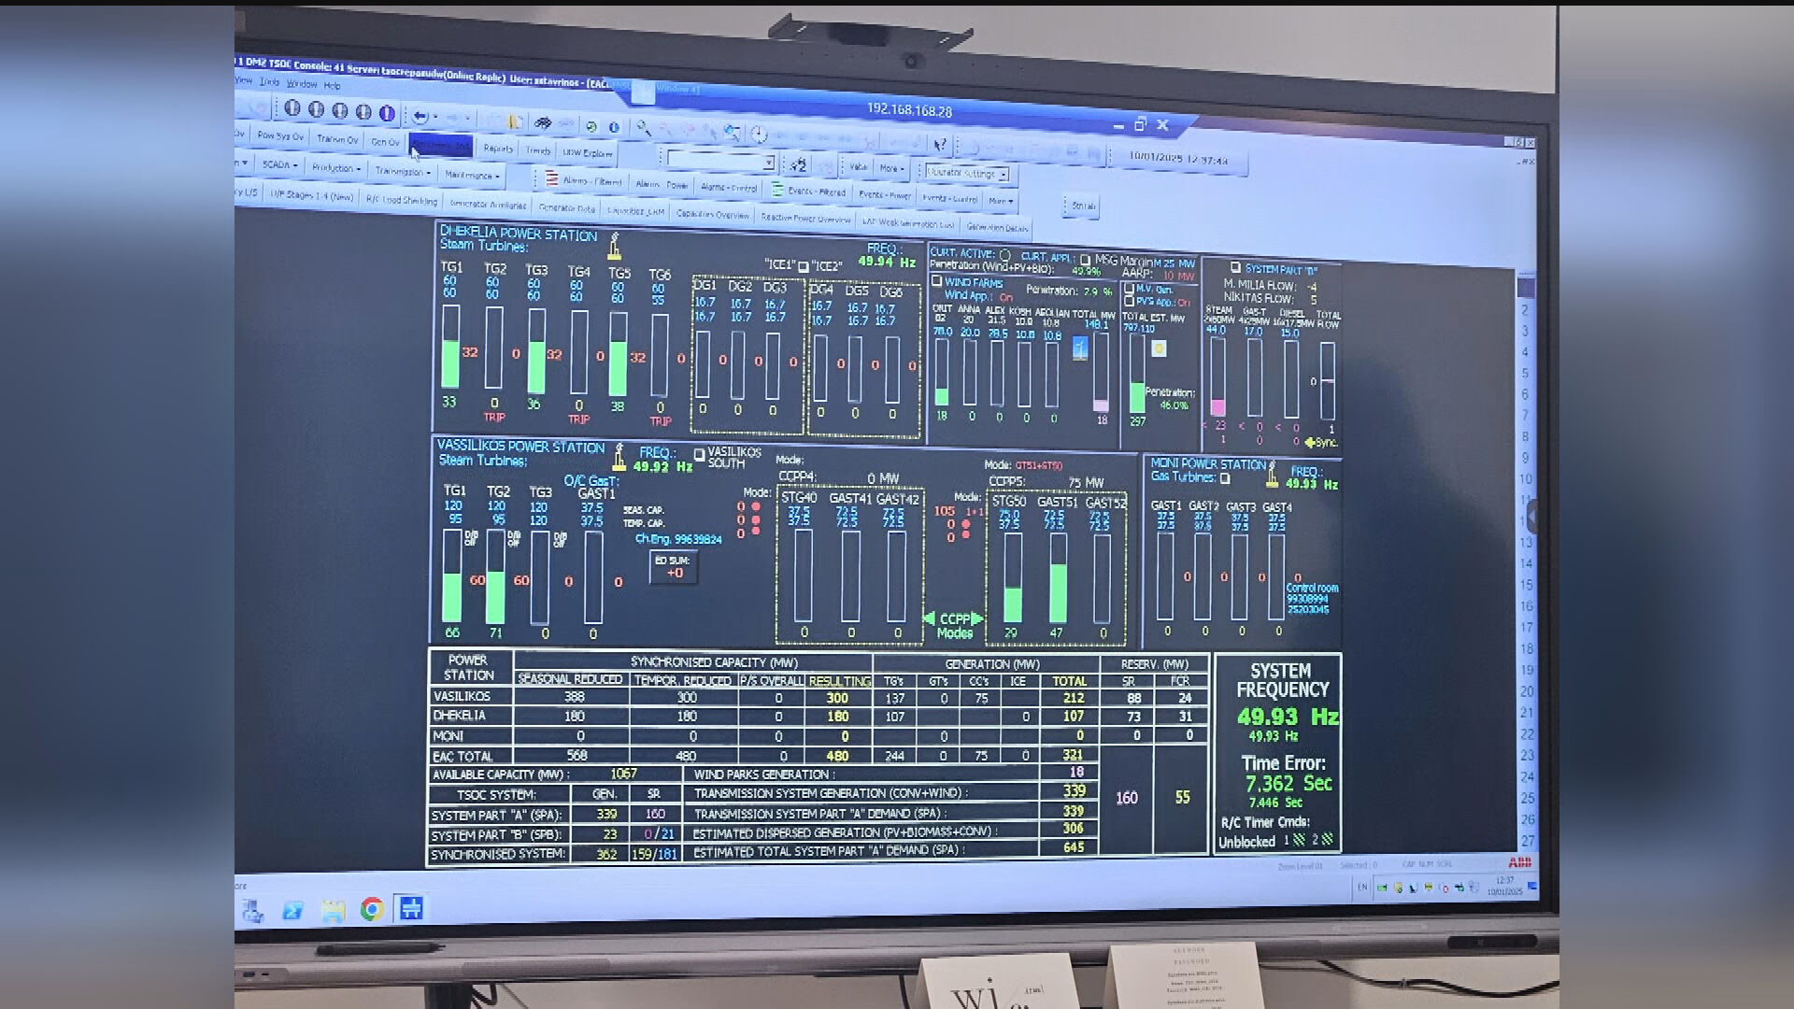Click the sun PV icon
The width and height of the screenshot is (1794, 1009).
pos(1159,348)
